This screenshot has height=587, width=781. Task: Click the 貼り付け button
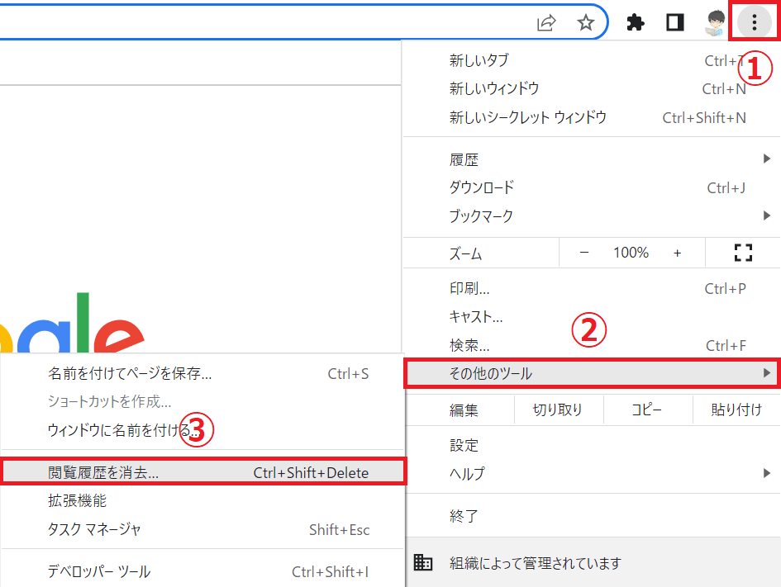pyautogui.click(x=736, y=409)
